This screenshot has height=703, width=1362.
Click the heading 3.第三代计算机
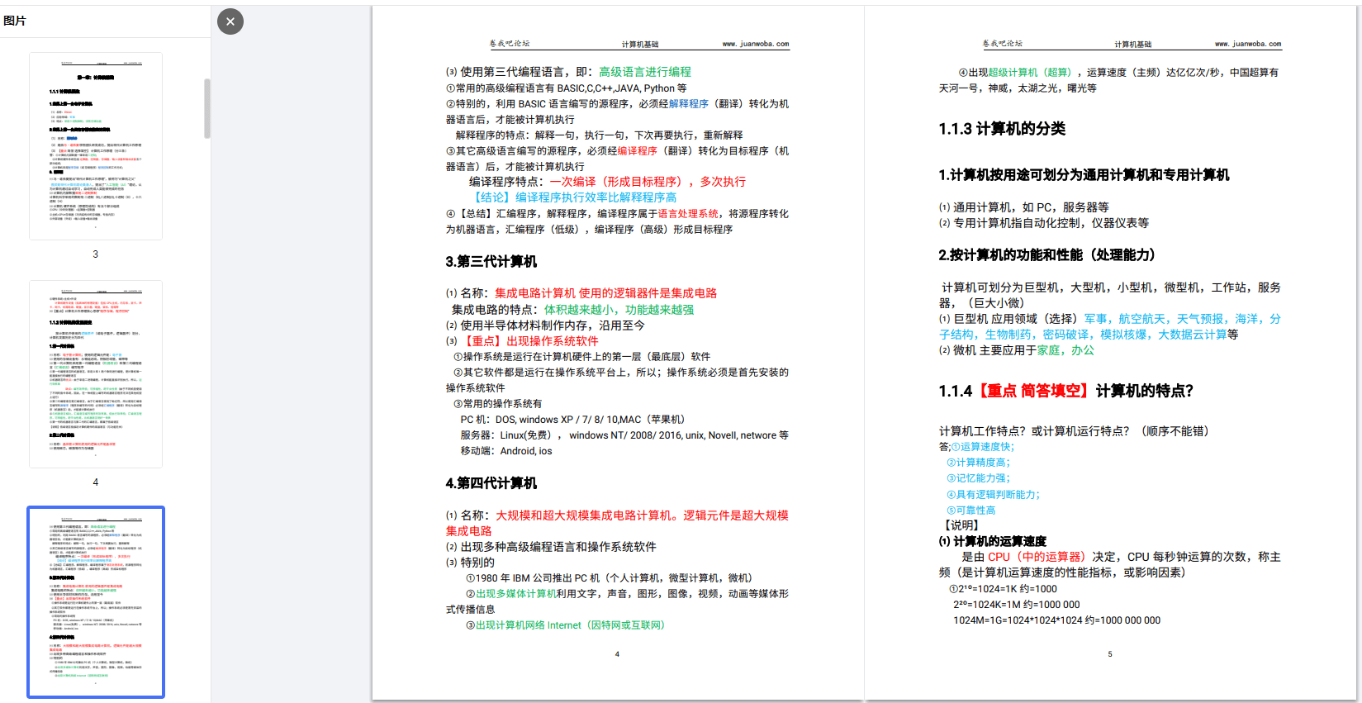pos(491,262)
